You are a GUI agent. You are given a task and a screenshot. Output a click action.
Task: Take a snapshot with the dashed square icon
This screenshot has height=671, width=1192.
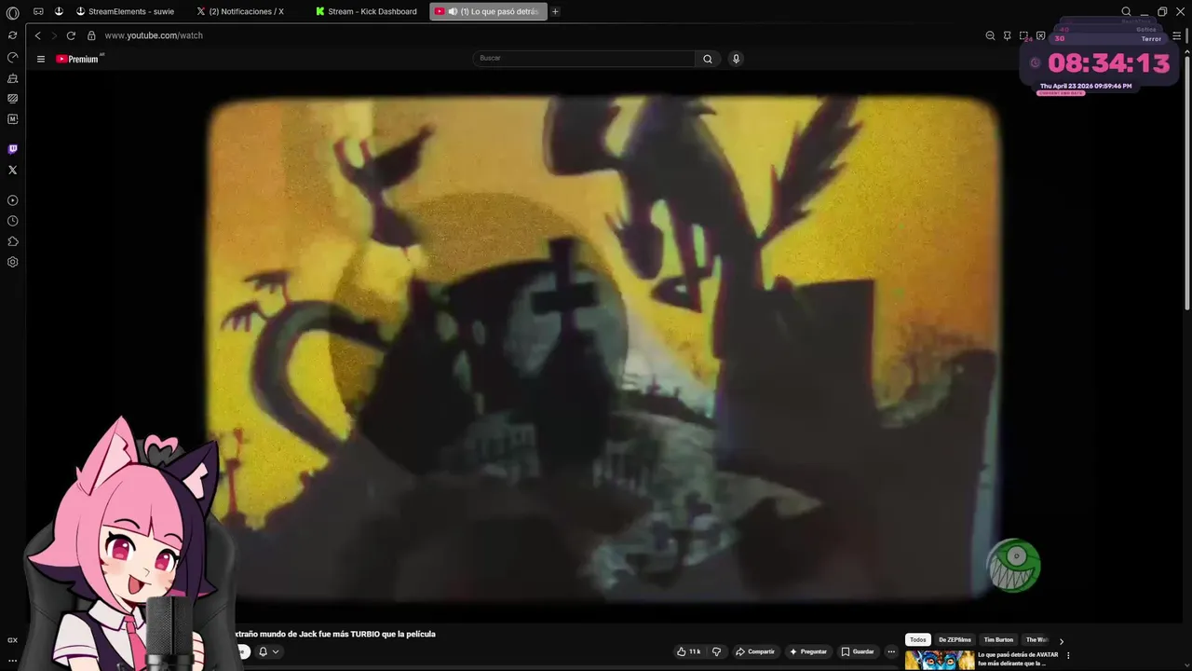pyautogui.click(x=1023, y=35)
